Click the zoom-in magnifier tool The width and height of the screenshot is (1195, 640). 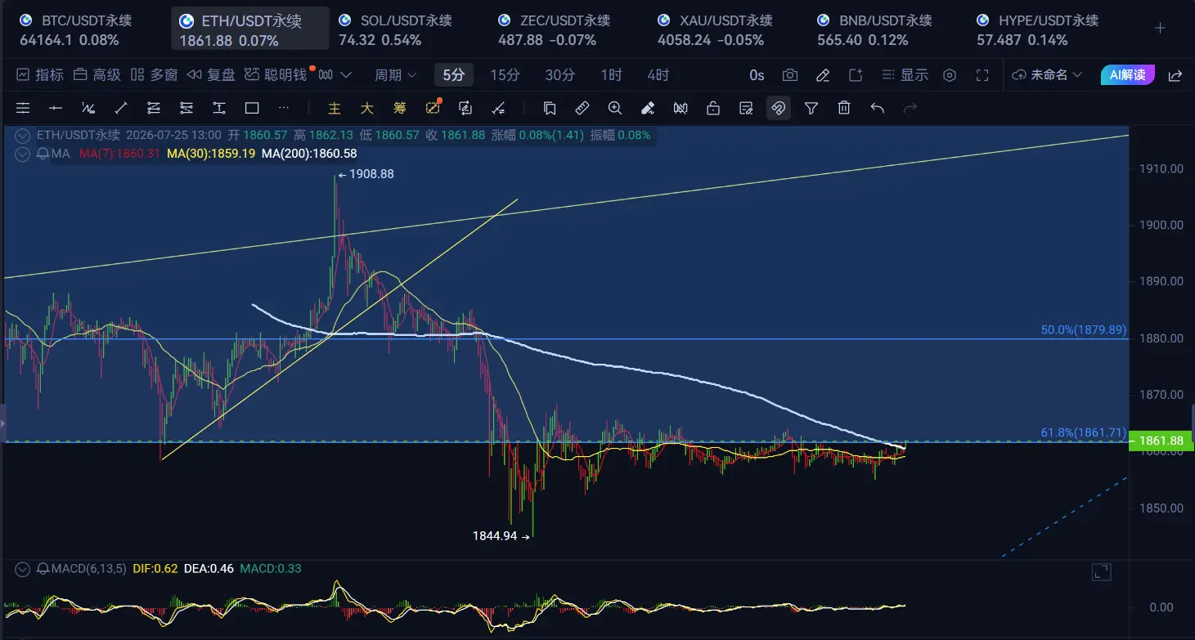click(615, 108)
